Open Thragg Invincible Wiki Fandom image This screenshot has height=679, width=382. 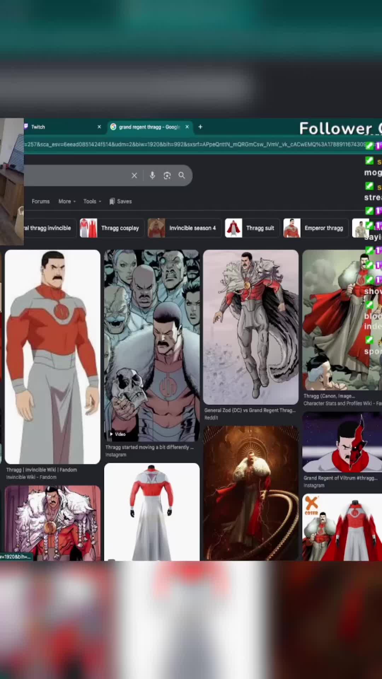[x=52, y=357]
